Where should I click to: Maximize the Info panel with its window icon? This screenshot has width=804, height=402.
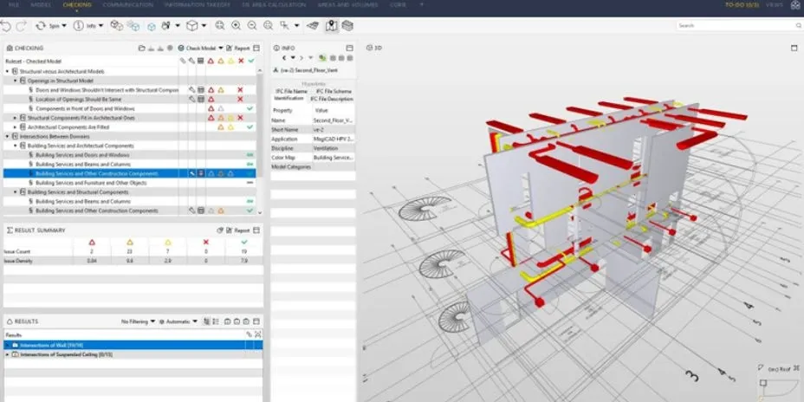[350, 49]
